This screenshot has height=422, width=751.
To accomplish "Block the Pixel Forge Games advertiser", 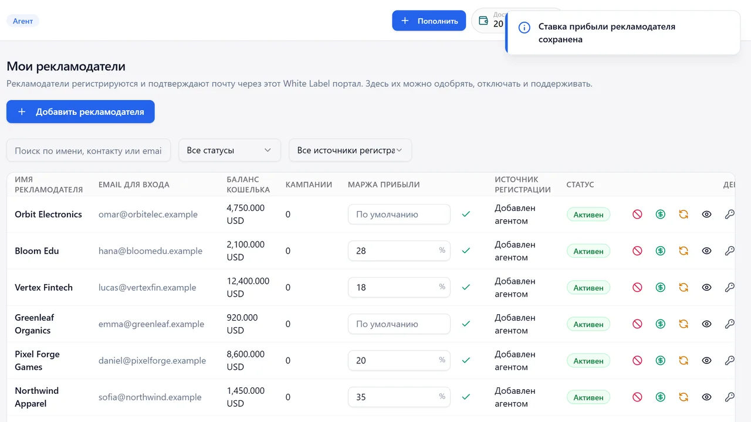I will click(637, 360).
